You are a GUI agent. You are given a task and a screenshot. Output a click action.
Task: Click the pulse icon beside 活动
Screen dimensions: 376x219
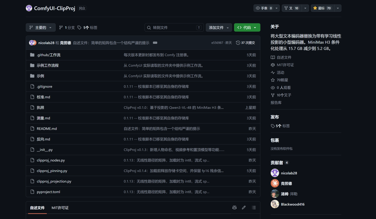tap(273, 73)
